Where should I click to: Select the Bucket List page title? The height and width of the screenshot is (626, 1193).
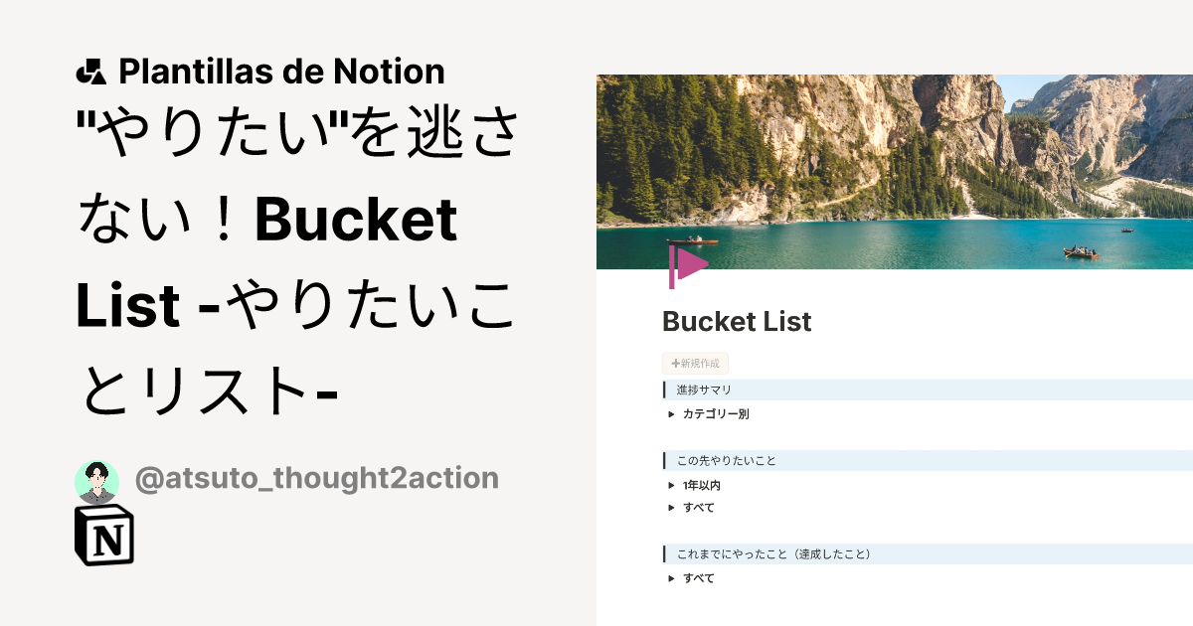coord(736,321)
